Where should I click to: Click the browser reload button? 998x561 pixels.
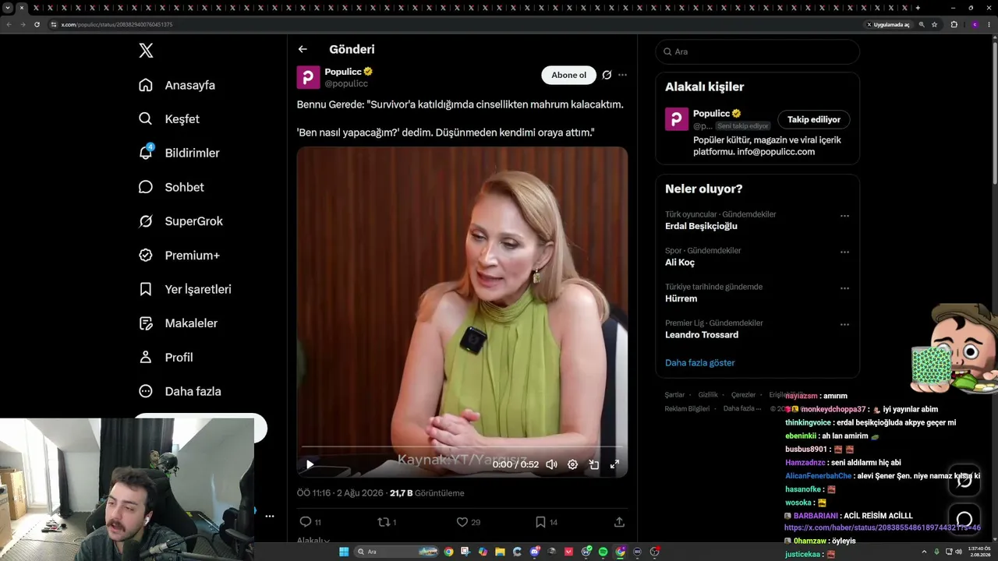(37, 24)
